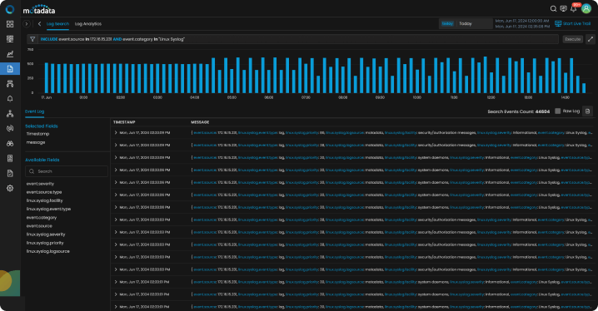Add the event.source field

click(39, 226)
